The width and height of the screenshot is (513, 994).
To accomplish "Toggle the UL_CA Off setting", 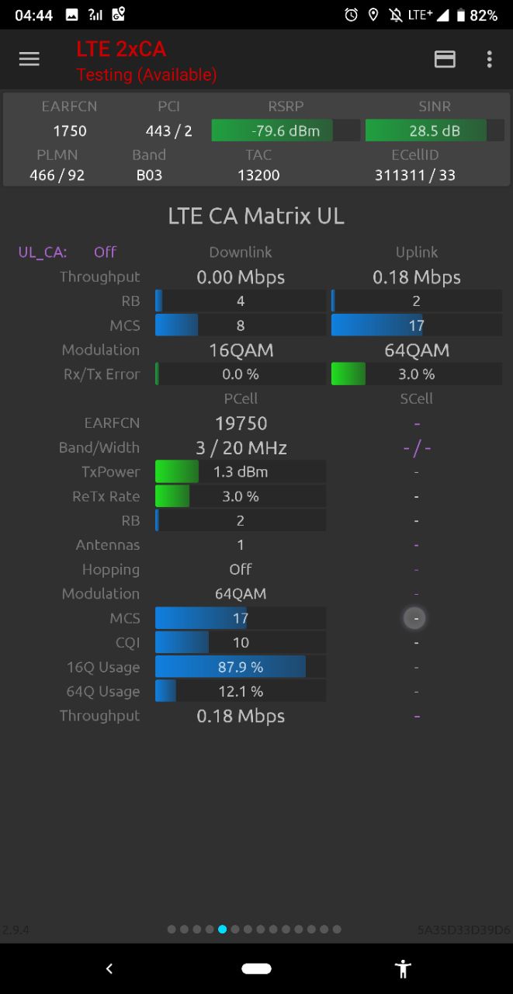I will 105,252.
